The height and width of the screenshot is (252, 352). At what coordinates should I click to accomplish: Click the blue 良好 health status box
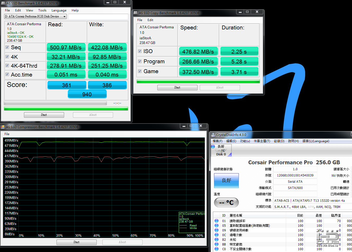[226, 180]
